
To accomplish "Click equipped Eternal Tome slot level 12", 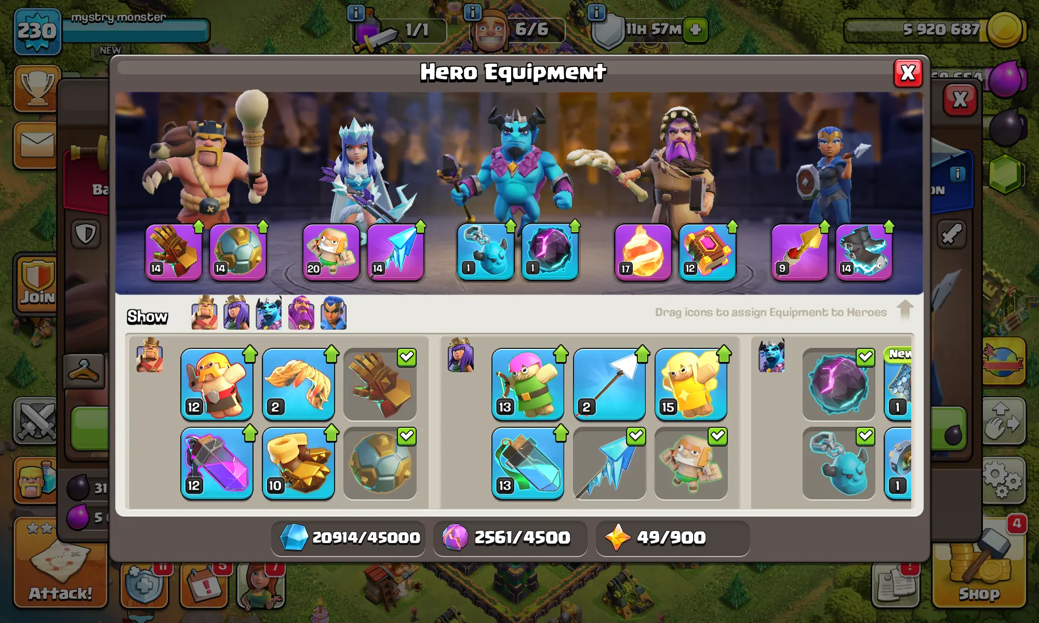I will [708, 252].
